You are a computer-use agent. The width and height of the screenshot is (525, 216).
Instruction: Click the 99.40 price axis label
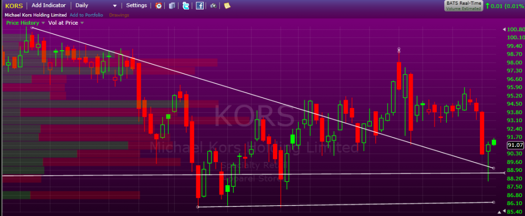tap(515, 46)
